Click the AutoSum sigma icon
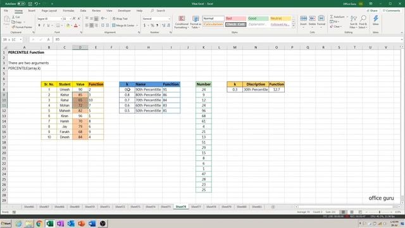405x228 pixels. coord(332,17)
